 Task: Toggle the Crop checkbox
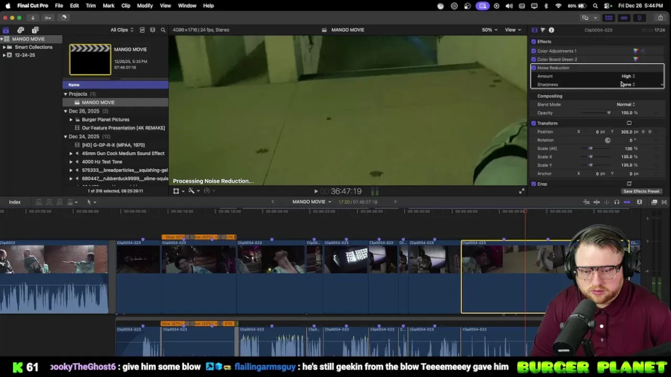point(534,184)
